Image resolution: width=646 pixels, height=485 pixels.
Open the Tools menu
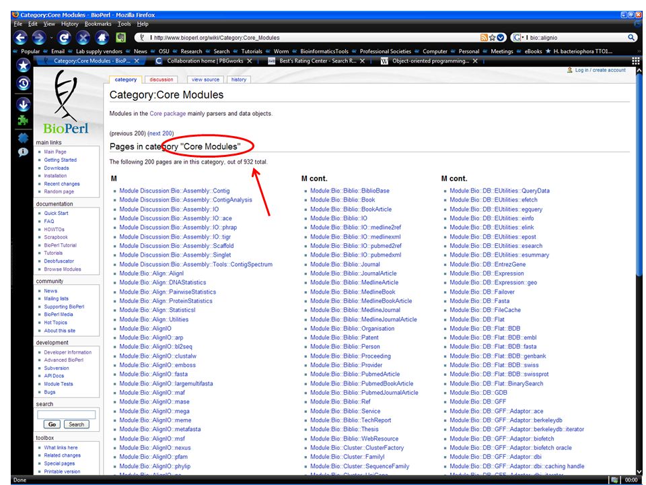click(124, 24)
